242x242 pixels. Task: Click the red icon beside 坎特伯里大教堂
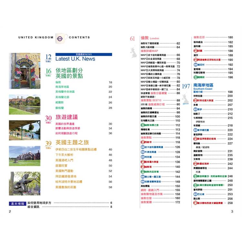tap(196, 100)
